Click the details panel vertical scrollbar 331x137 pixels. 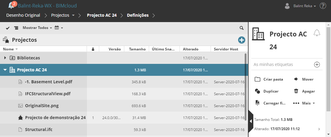click(x=329, y=69)
